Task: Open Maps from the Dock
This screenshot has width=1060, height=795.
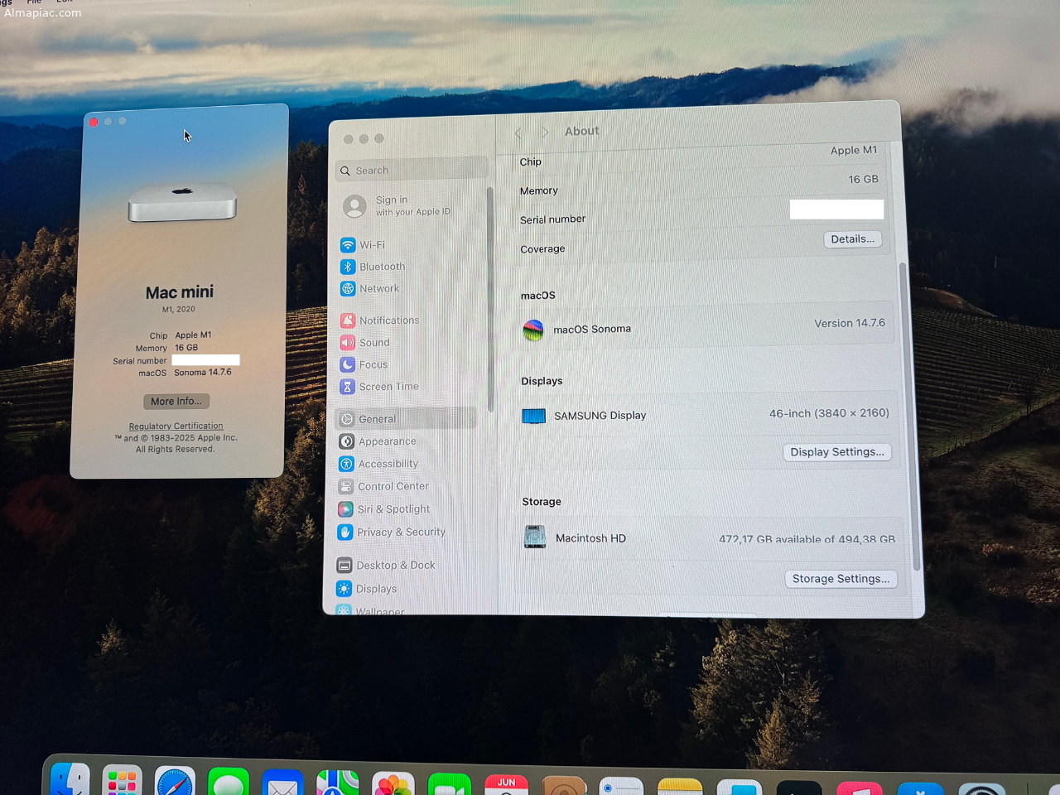Action: click(338, 783)
